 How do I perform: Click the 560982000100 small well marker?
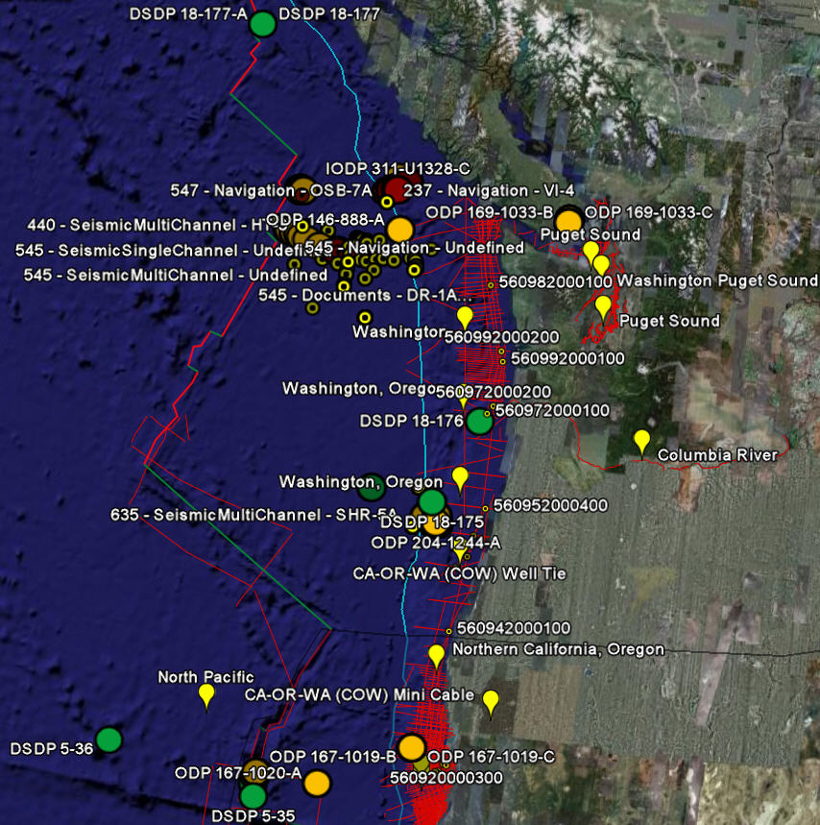pos(491,284)
